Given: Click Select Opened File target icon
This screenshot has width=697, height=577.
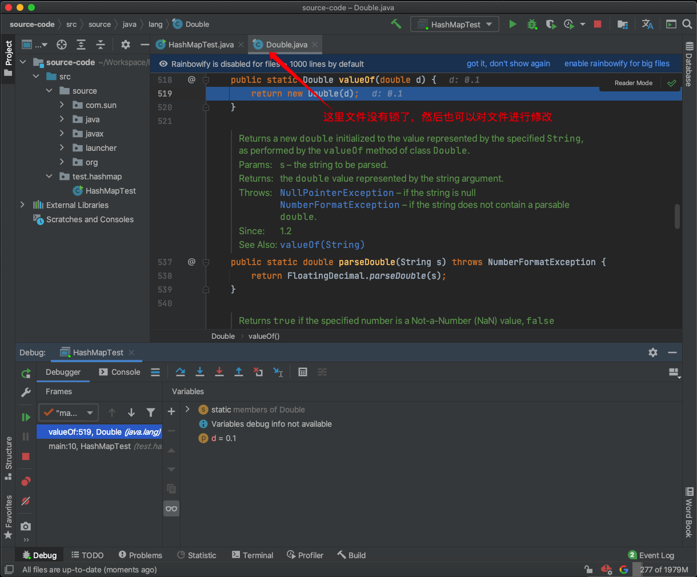Looking at the screenshot, I should (x=62, y=45).
